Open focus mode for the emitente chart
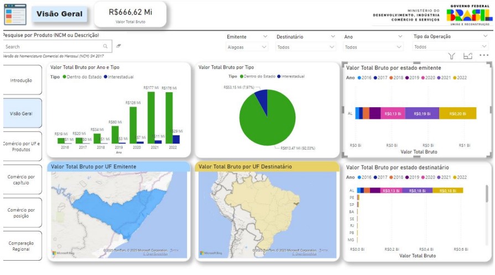Screen dimensions: 495x275 pos(468,56)
